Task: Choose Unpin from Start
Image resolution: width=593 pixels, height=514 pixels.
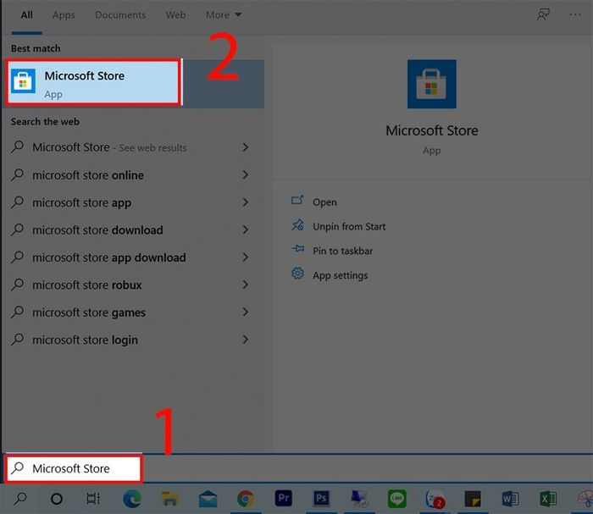Action: pyautogui.click(x=349, y=226)
